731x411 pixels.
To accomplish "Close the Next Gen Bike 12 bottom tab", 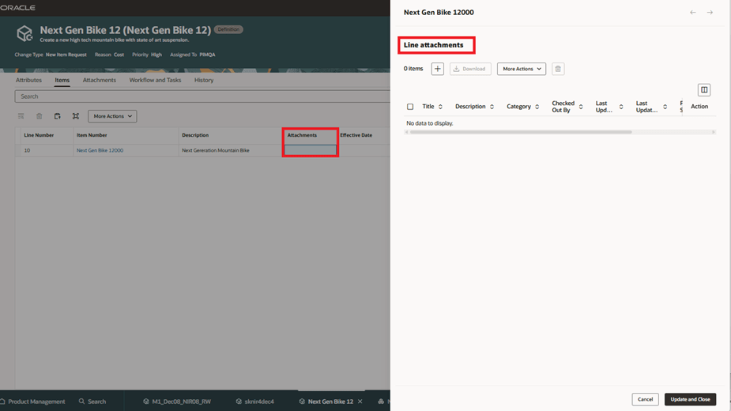I will 360,402.
